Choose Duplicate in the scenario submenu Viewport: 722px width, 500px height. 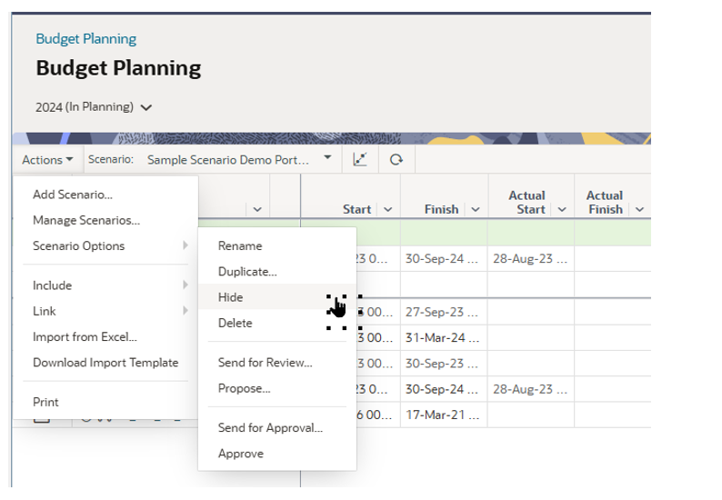click(x=247, y=271)
